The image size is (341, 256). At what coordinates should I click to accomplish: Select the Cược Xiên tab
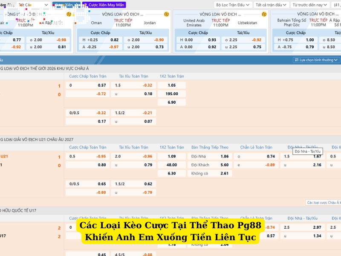pos(63,5)
